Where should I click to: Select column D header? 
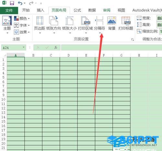[x=69, y=55]
